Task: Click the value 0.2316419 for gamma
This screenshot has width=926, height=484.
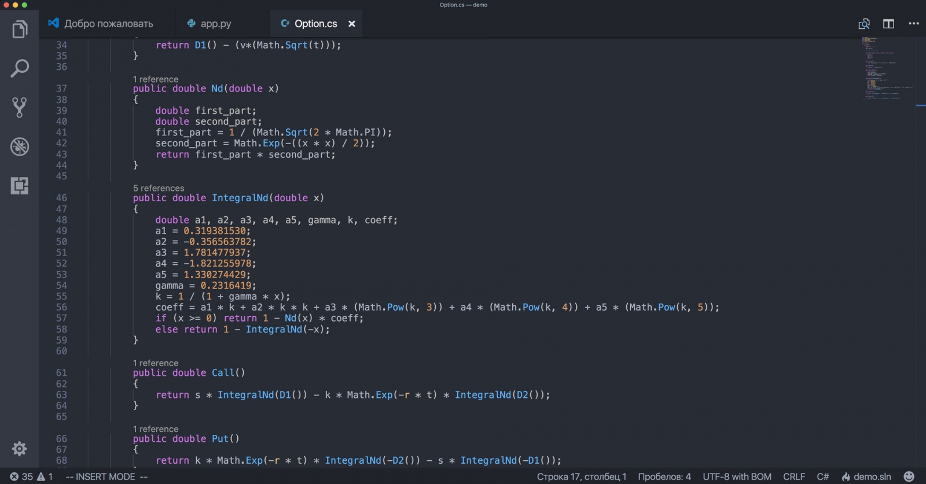Action: pyautogui.click(x=226, y=286)
